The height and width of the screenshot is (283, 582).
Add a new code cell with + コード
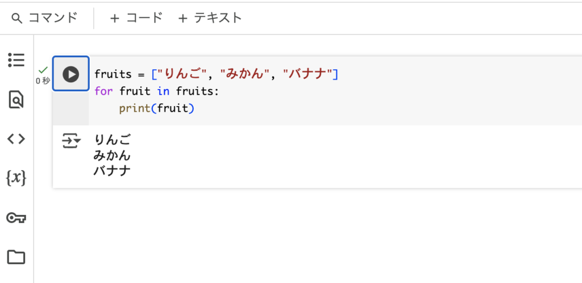click(136, 18)
